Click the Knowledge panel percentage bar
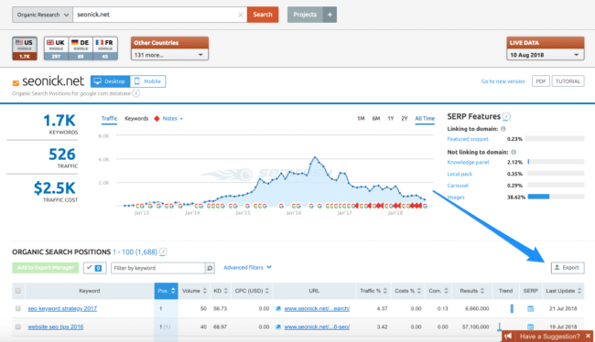The width and height of the screenshot is (595, 342). tap(556, 162)
